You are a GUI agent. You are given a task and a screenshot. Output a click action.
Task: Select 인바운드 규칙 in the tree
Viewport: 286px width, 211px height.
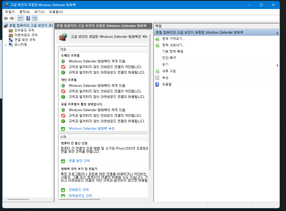point(24,30)
